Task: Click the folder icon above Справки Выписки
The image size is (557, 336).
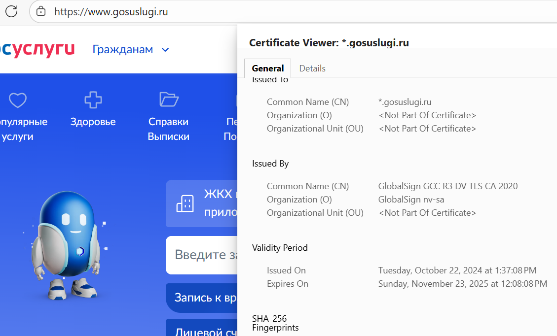Action: 169,100
